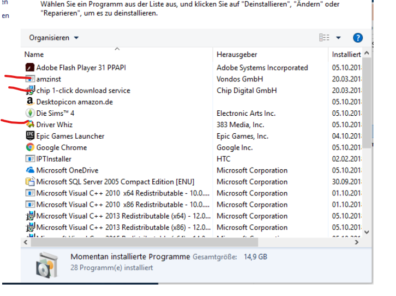Viewport: 396px width, 296px height.
Task: Sort by the Installiert column header
Action: pyautogui.click(x=346, y=55)
